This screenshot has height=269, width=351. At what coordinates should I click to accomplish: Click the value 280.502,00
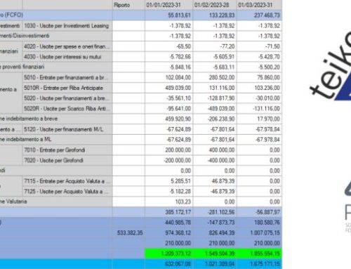click(222, 77)
